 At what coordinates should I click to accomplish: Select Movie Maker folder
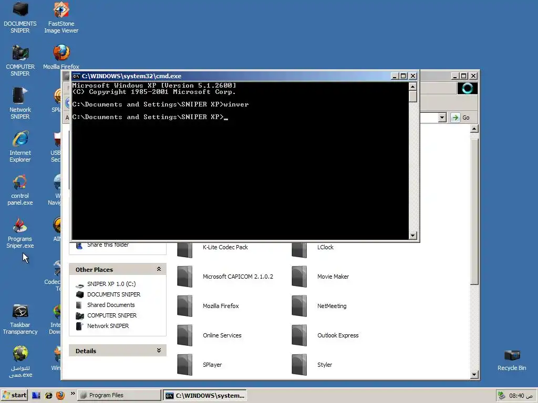click(x=320, y=277)
